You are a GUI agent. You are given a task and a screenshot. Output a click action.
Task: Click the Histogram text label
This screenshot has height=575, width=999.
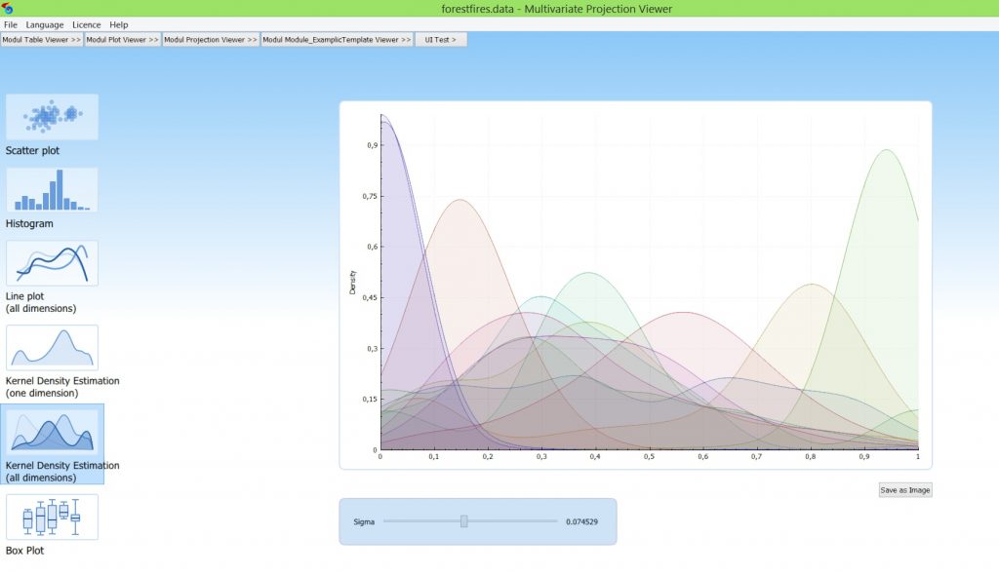coord(29,224)
